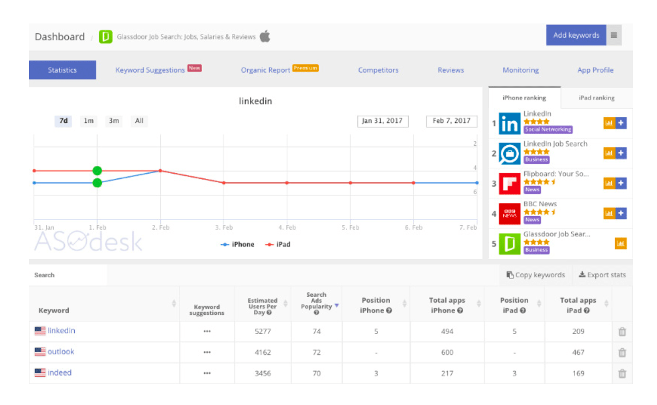This screenshot has width=657, height=405.
Task: Add LinkedIn Job Search with plus button
Action: pyautogui.click(x=621, y=153)
